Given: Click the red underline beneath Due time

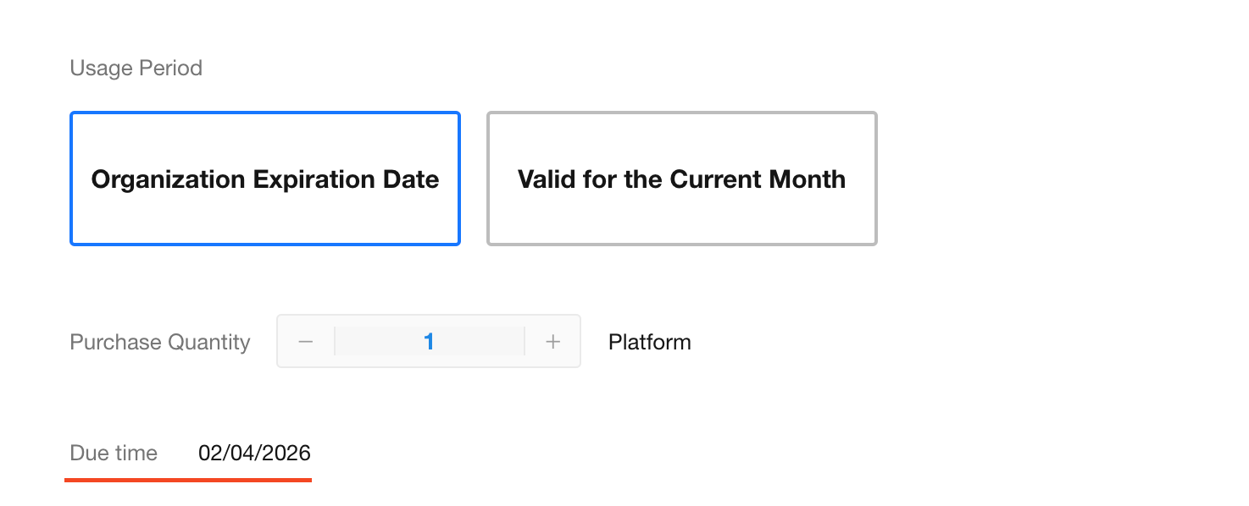Looking at the screenshot, I should (x=188, y=480).
